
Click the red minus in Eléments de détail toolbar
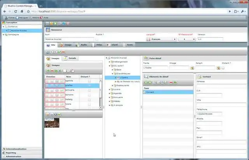coord(171,83)
